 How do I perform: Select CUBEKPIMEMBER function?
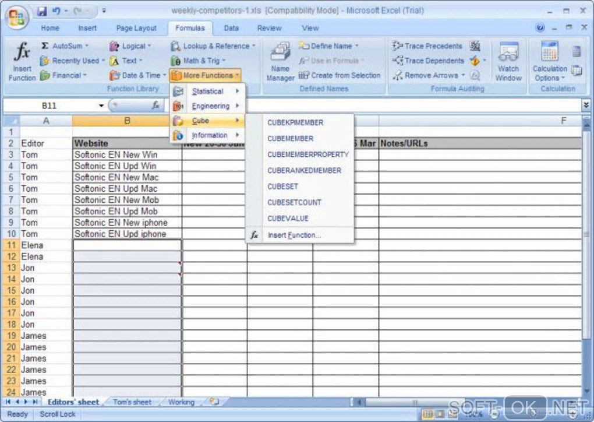300,122
